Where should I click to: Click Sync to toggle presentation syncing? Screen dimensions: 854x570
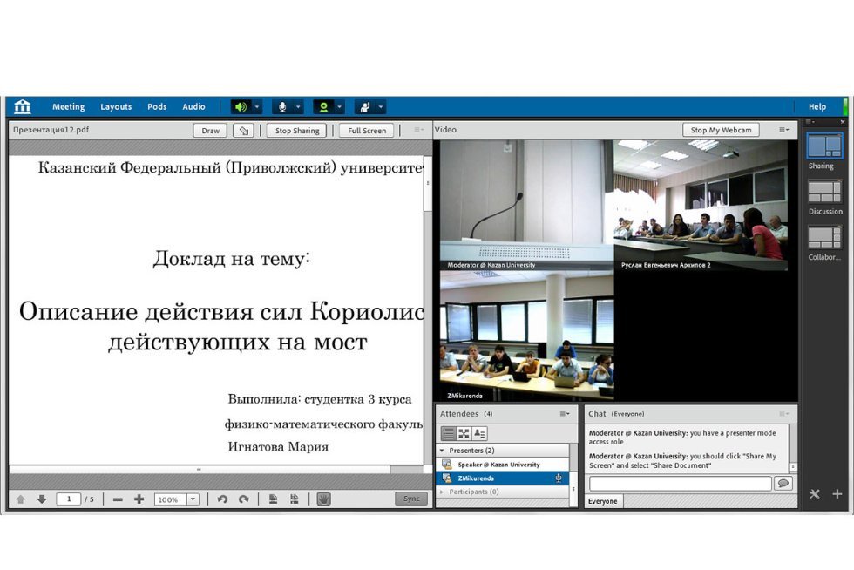(x=410, y=499)
